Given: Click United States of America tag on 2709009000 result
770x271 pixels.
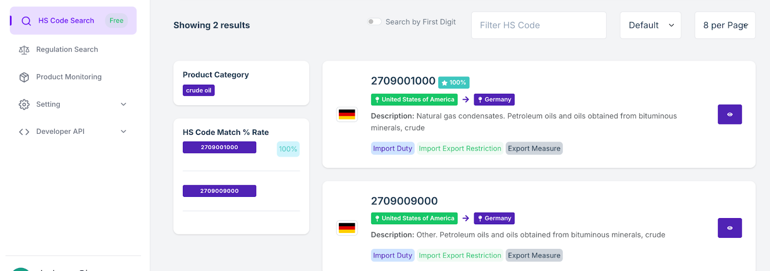Looking at the screenshot, I should click(414, 219).
